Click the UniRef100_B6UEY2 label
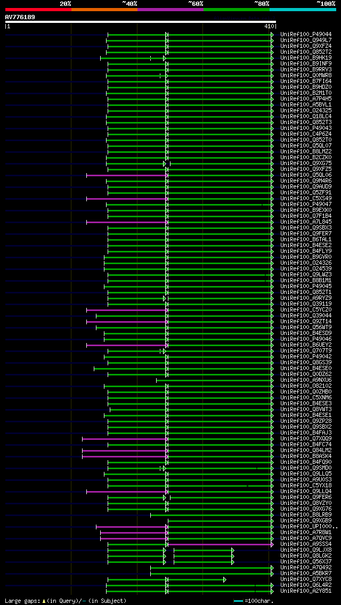Image resolution: width=341 pixels, height=605 pixels. tap(306, 345)
